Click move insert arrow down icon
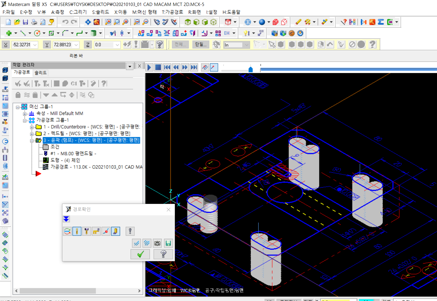This screenshot has height=301, width=437. (x=46, y=95)
